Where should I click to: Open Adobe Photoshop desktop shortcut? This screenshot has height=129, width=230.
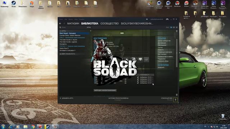click(x=214, y=5)
